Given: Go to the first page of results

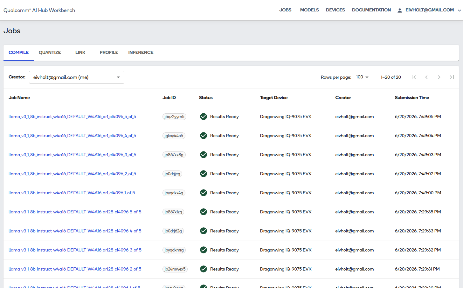Looking at the screenshot, I should click(x=414, y=77).
